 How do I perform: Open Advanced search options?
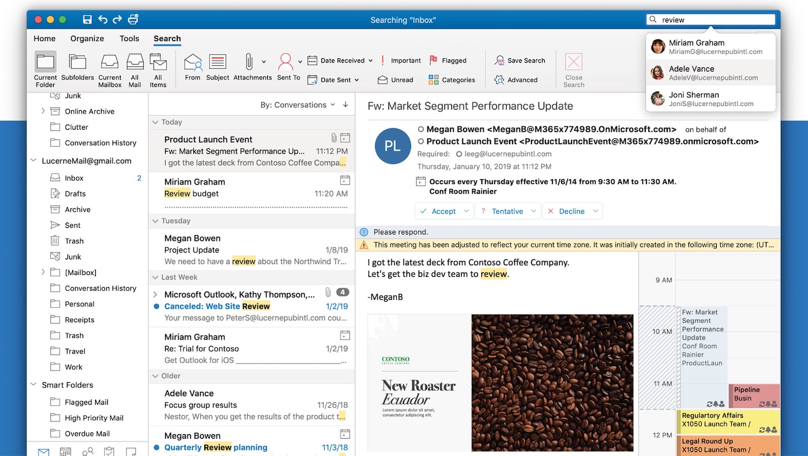pos(516,80)
